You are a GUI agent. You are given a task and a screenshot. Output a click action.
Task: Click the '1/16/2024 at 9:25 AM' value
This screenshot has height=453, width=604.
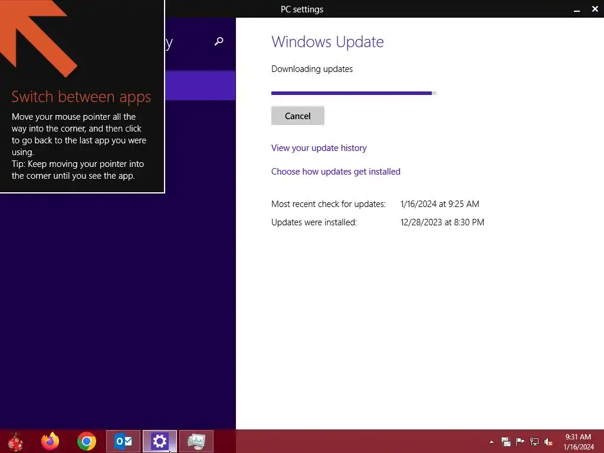point(439,203)
